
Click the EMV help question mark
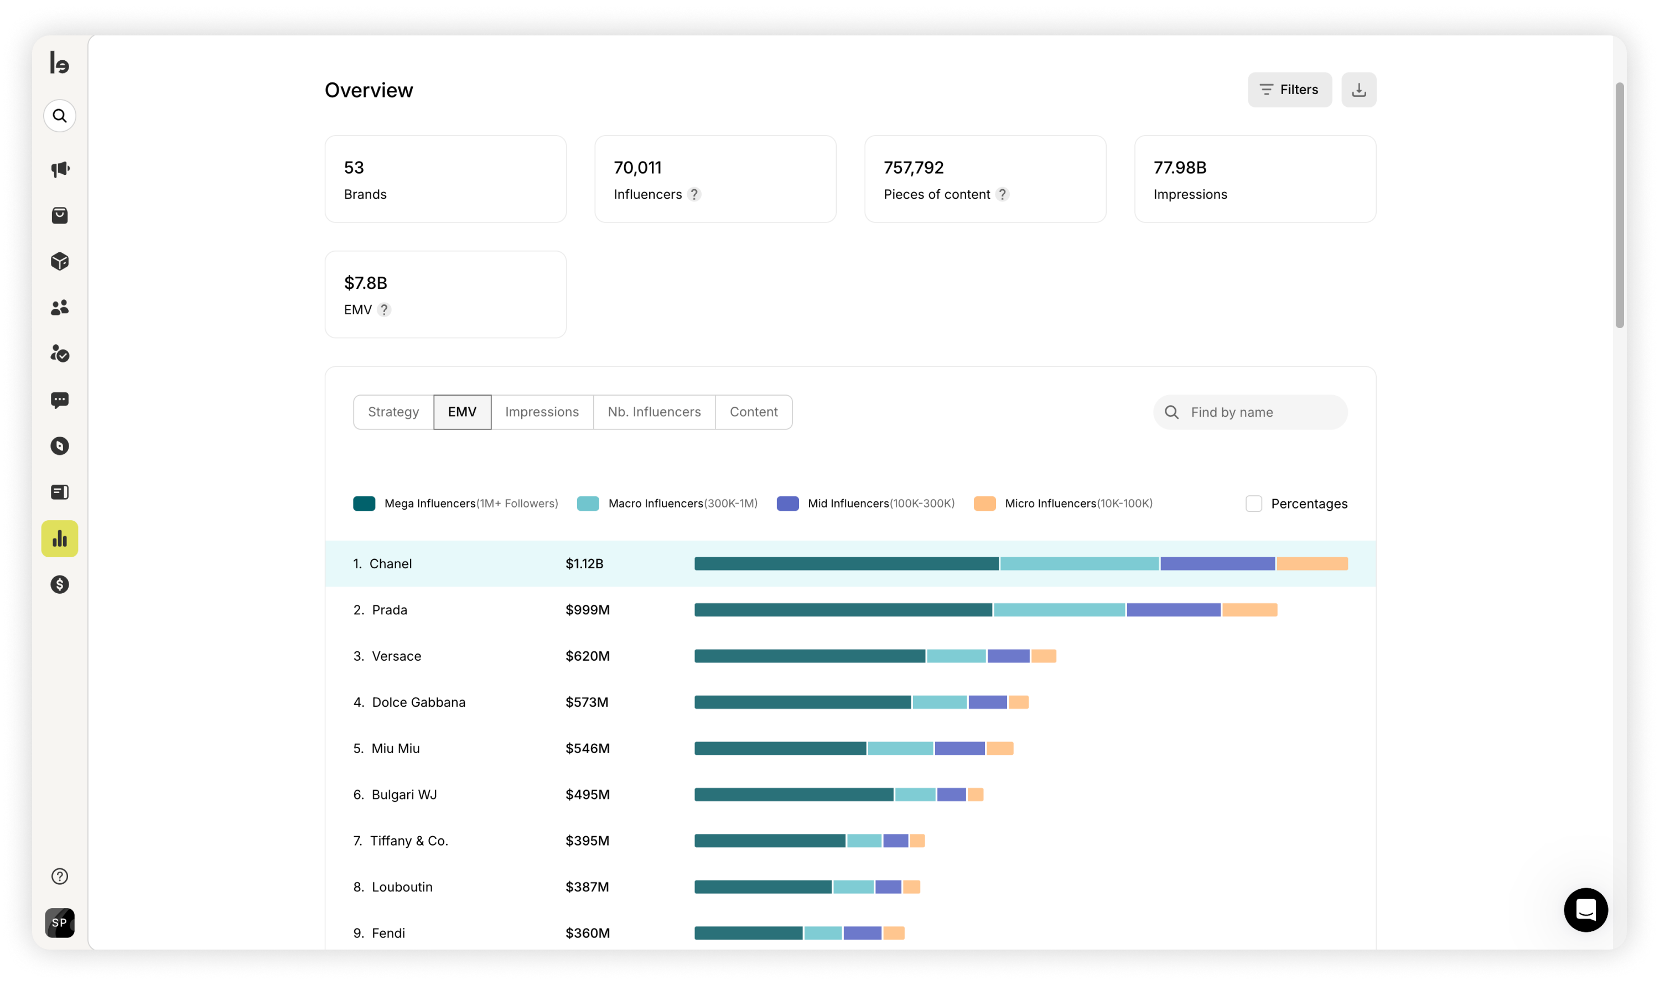coord(383,310)
